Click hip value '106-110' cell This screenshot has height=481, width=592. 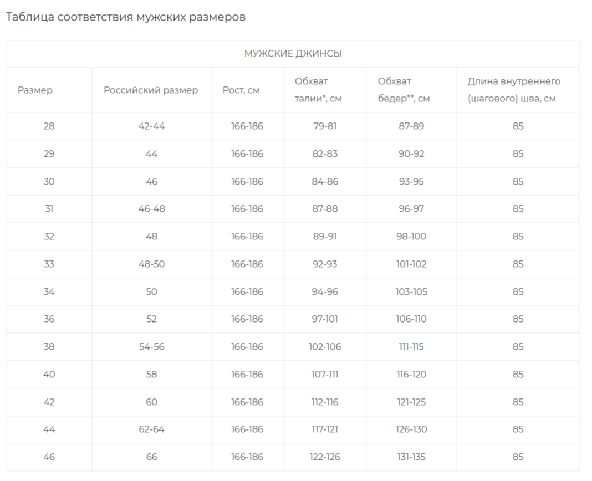[x=411, y=319]
